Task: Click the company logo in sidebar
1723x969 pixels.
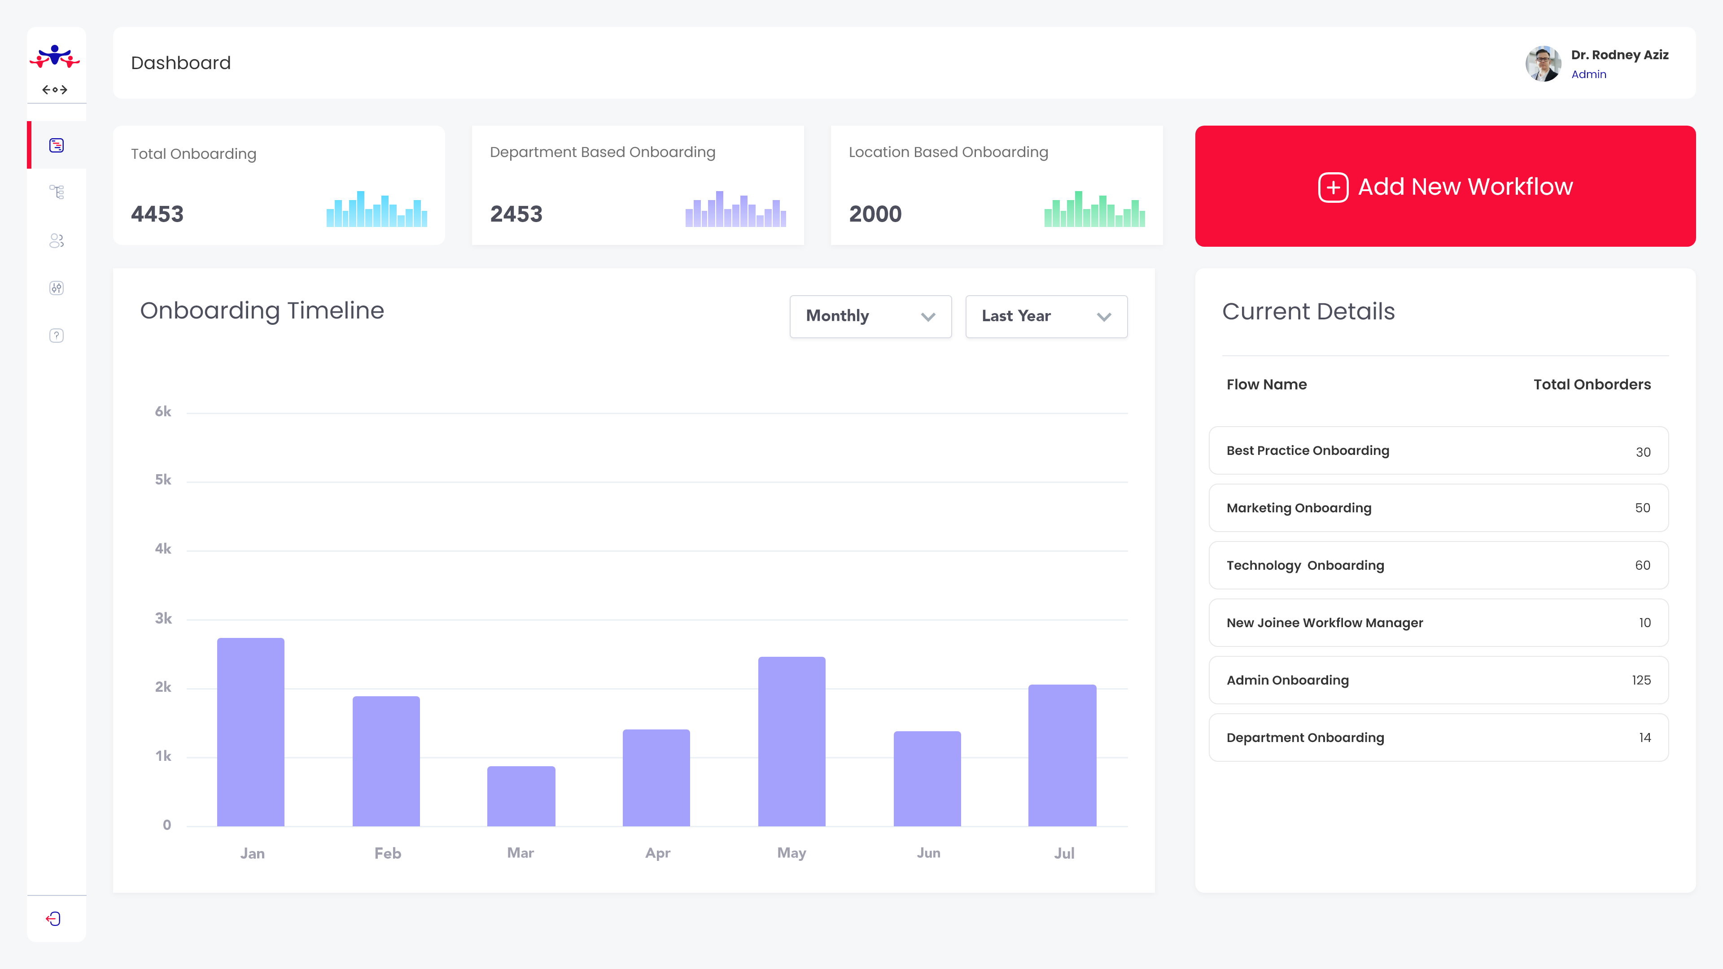Action: [55, 57]
